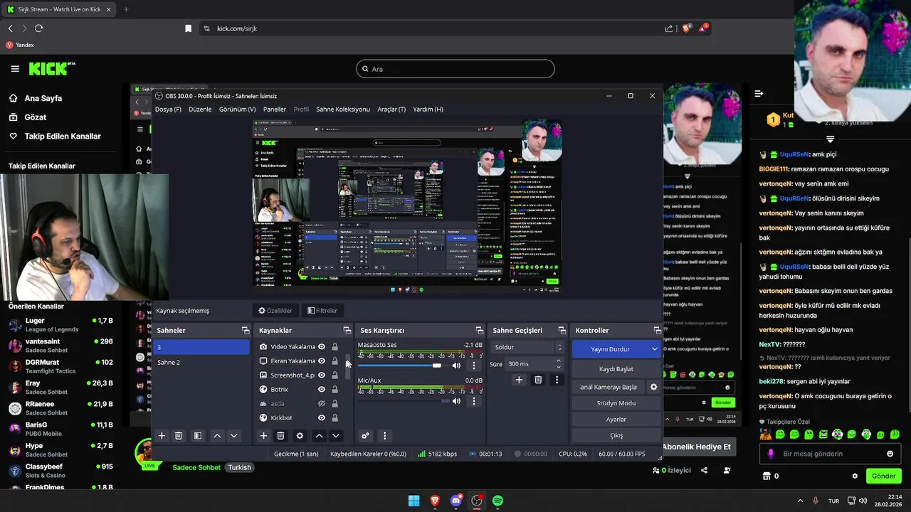Open Görünüm menu in OBS
The width and height of the screenshot is (911, 512).
click(x=237, y=110)
